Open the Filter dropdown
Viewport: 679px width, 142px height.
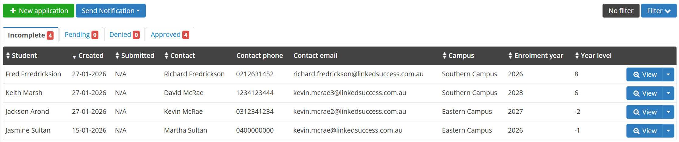point(659,11)
